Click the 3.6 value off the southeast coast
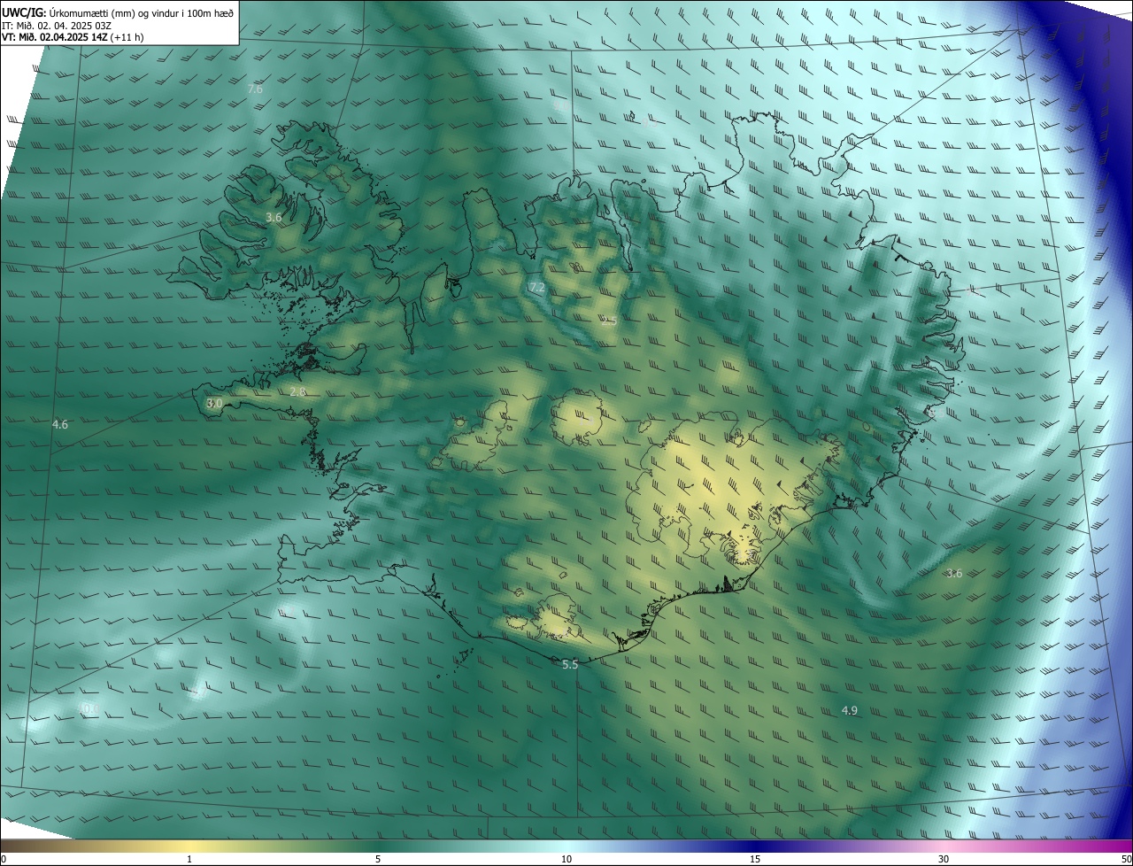The image size is (1133, 866). [x=953, y=574]
